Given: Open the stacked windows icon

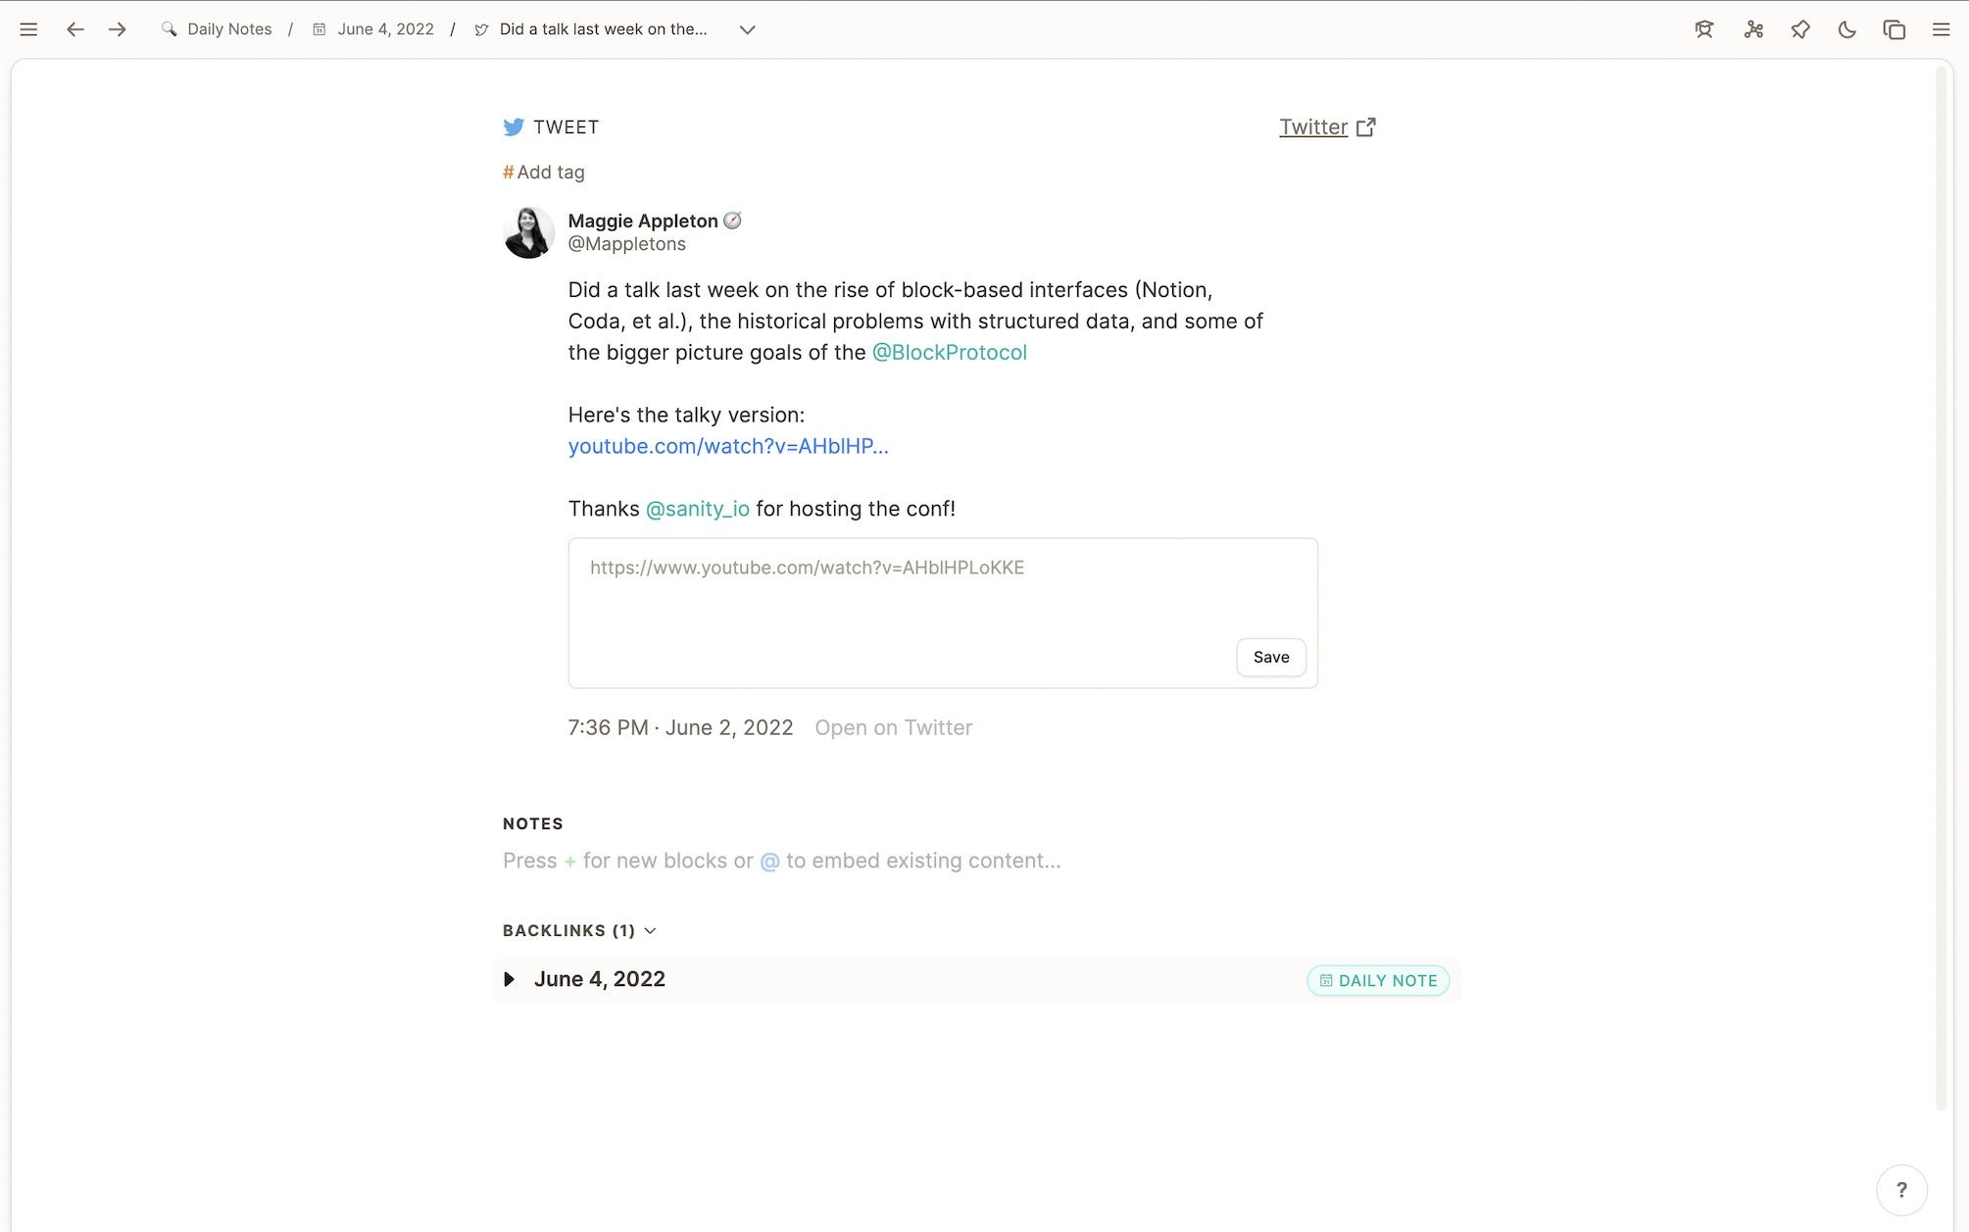Looking at the screenshot, I should pos(1894,29).
